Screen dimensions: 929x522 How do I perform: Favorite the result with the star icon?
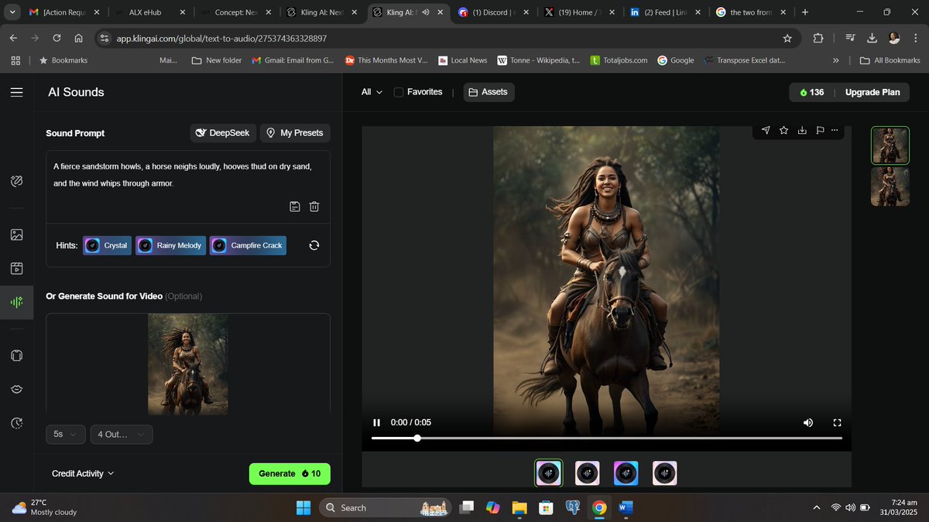783,130
